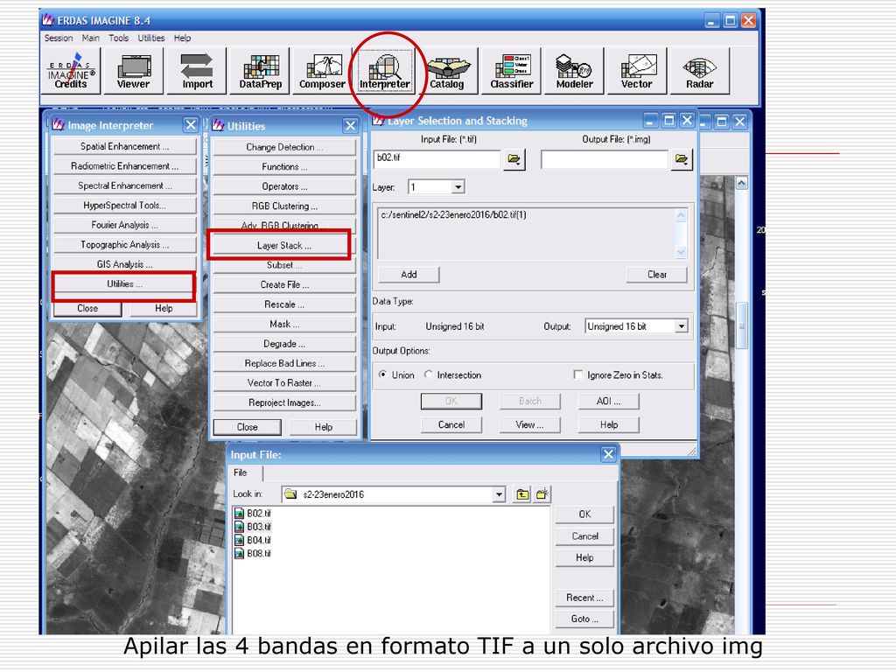Open the Classifier module
This screenshot has width=896, height=672.
[x=511, y=70]
